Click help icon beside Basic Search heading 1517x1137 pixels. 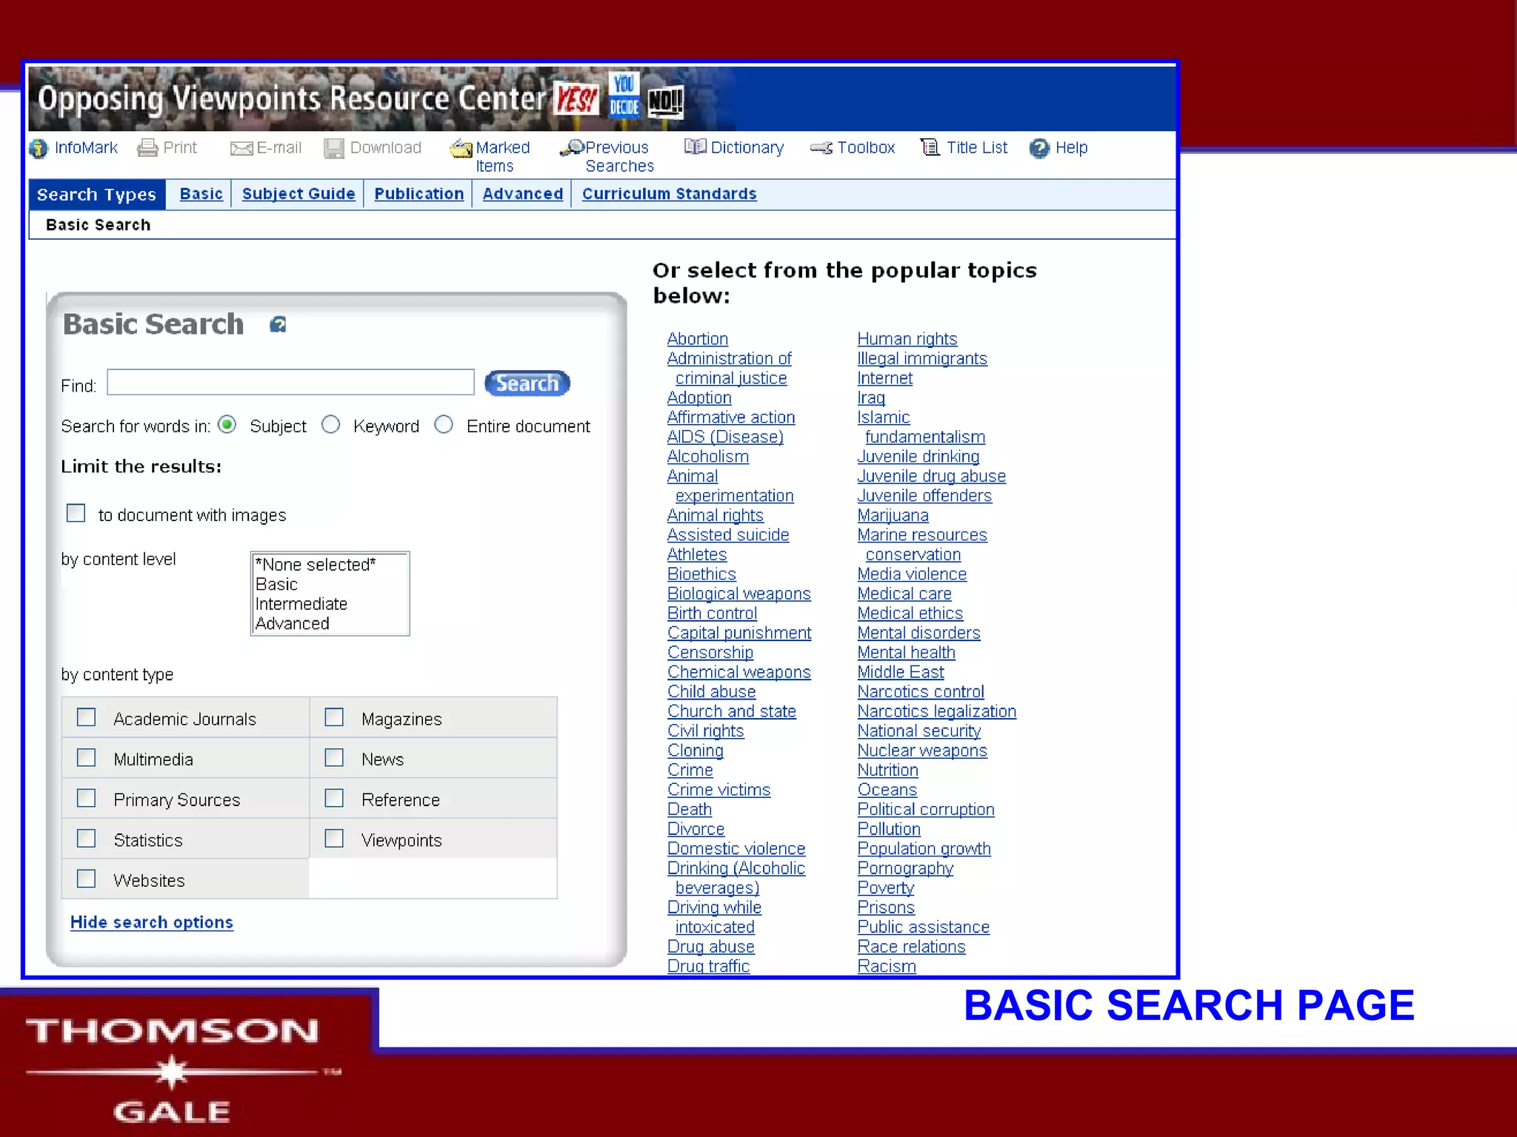(278, 325)
